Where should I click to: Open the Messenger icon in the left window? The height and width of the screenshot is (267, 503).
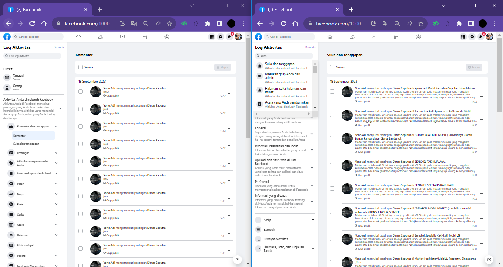(221, 37)
